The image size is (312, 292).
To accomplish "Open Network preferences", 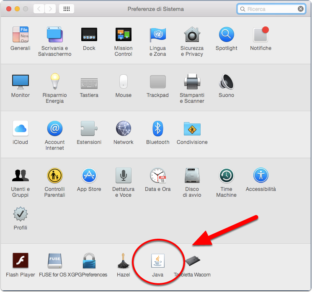I will [124, 128].
